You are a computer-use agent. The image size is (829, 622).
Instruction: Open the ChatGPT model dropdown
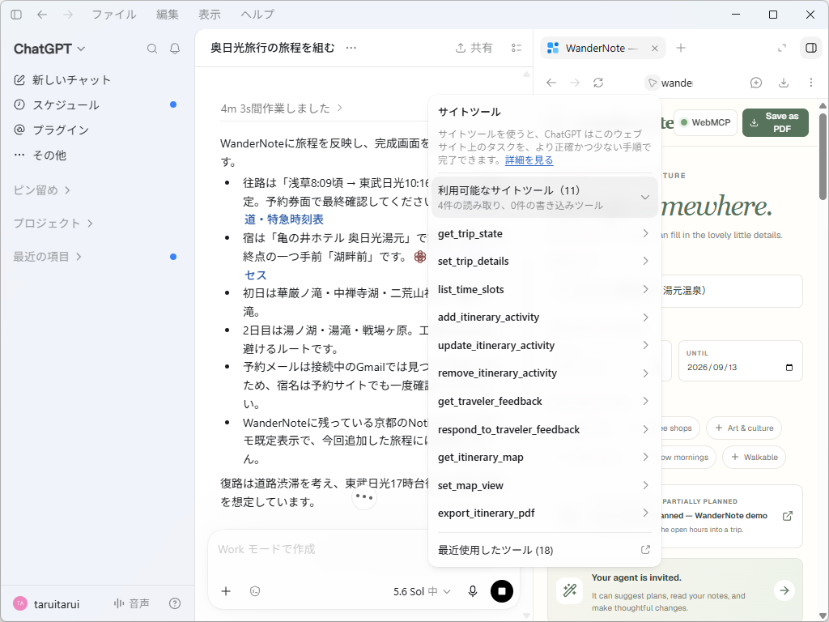[x=49, y=49]
